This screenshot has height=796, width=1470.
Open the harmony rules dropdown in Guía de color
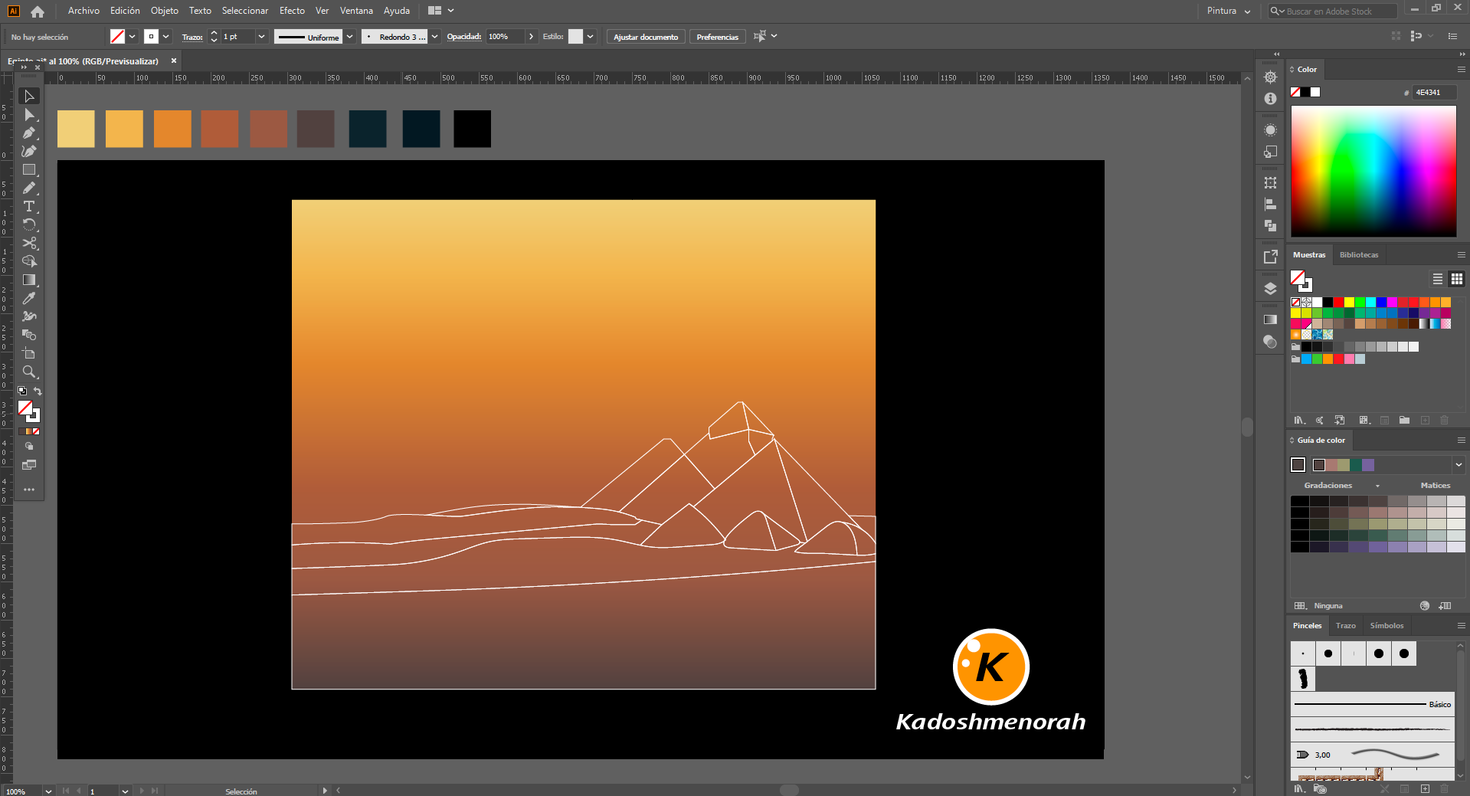coord(1459,464)
